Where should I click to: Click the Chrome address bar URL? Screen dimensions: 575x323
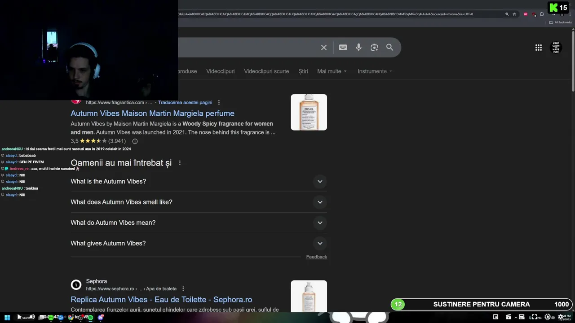(x=326, y=14)
